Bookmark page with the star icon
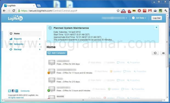Viewport: 170px width, 103px height. [118, 11]
